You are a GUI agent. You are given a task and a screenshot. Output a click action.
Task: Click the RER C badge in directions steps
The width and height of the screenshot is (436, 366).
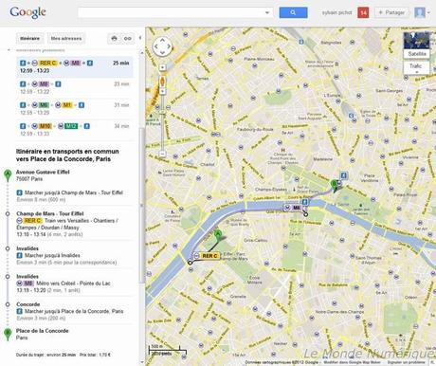click(x=32, y=221)
